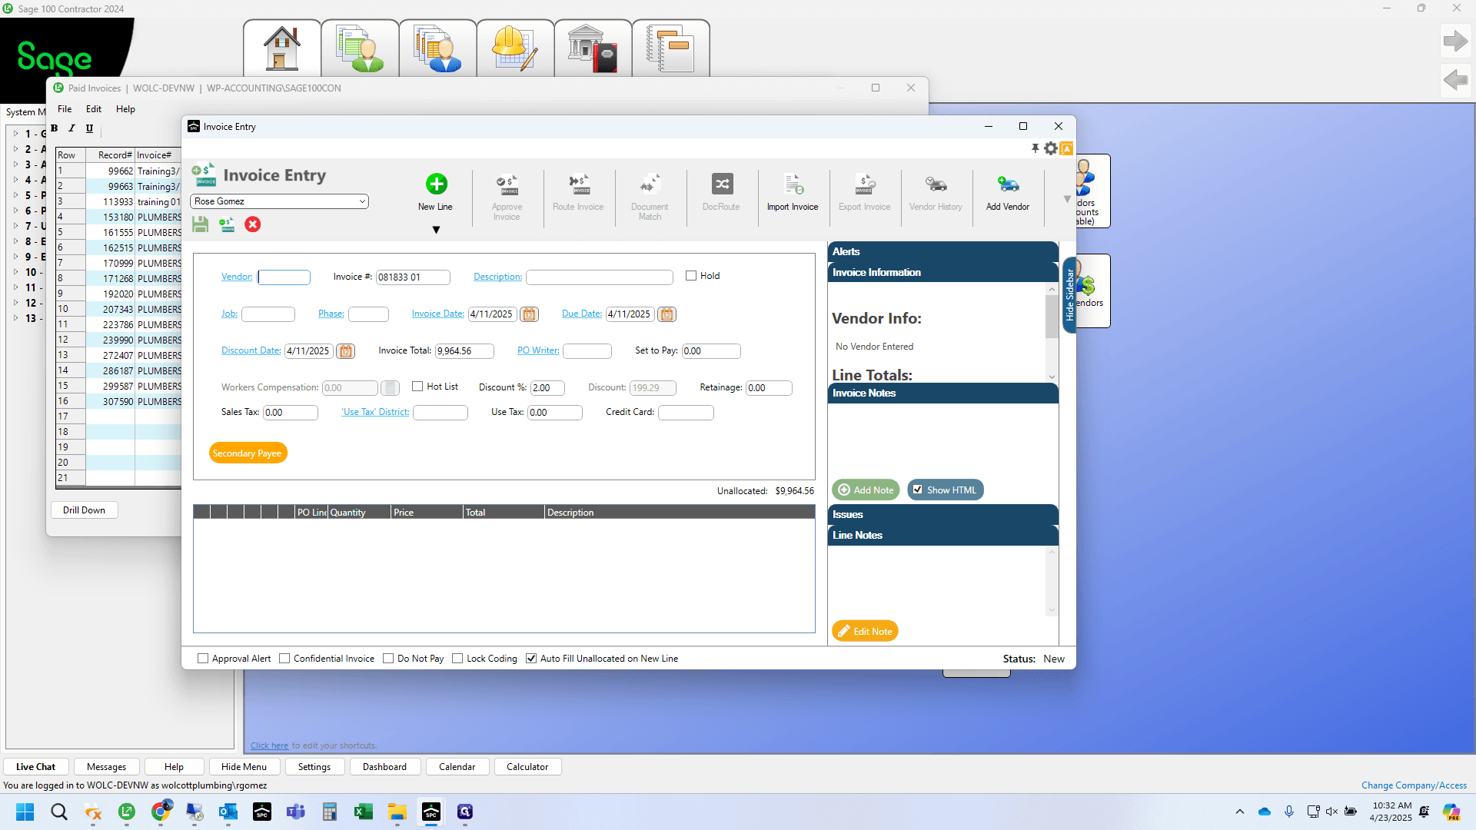Click the Add Note button
Image resolution: width=1476 pixels, height=830 pixels.
coord(866,490)
